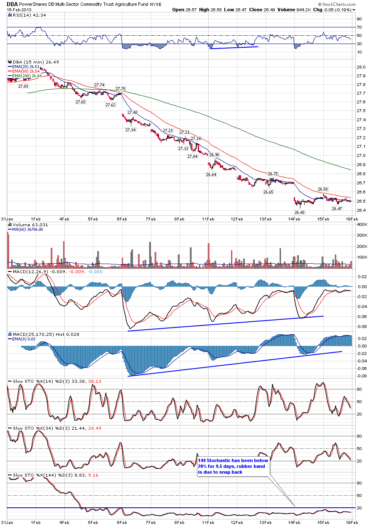The image size is (374, 526).
Task: Click the 27.04 price label
Action: coord(192,157)
